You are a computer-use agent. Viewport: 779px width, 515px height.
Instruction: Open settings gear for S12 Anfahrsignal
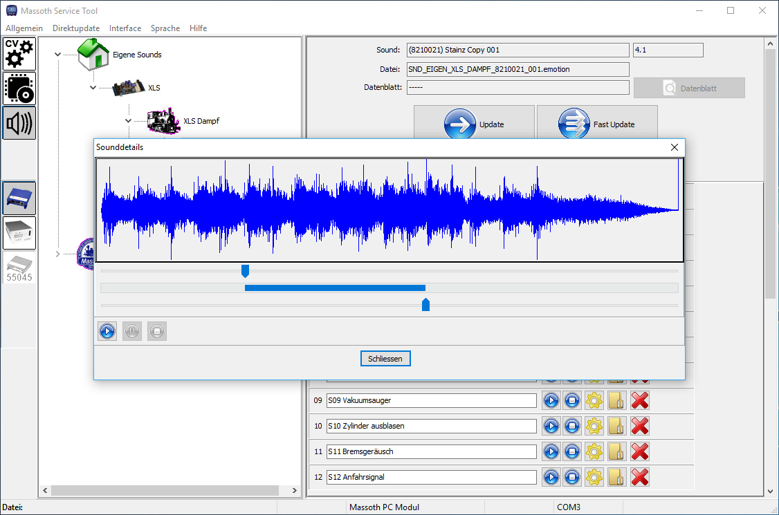[x=594, y=477]
